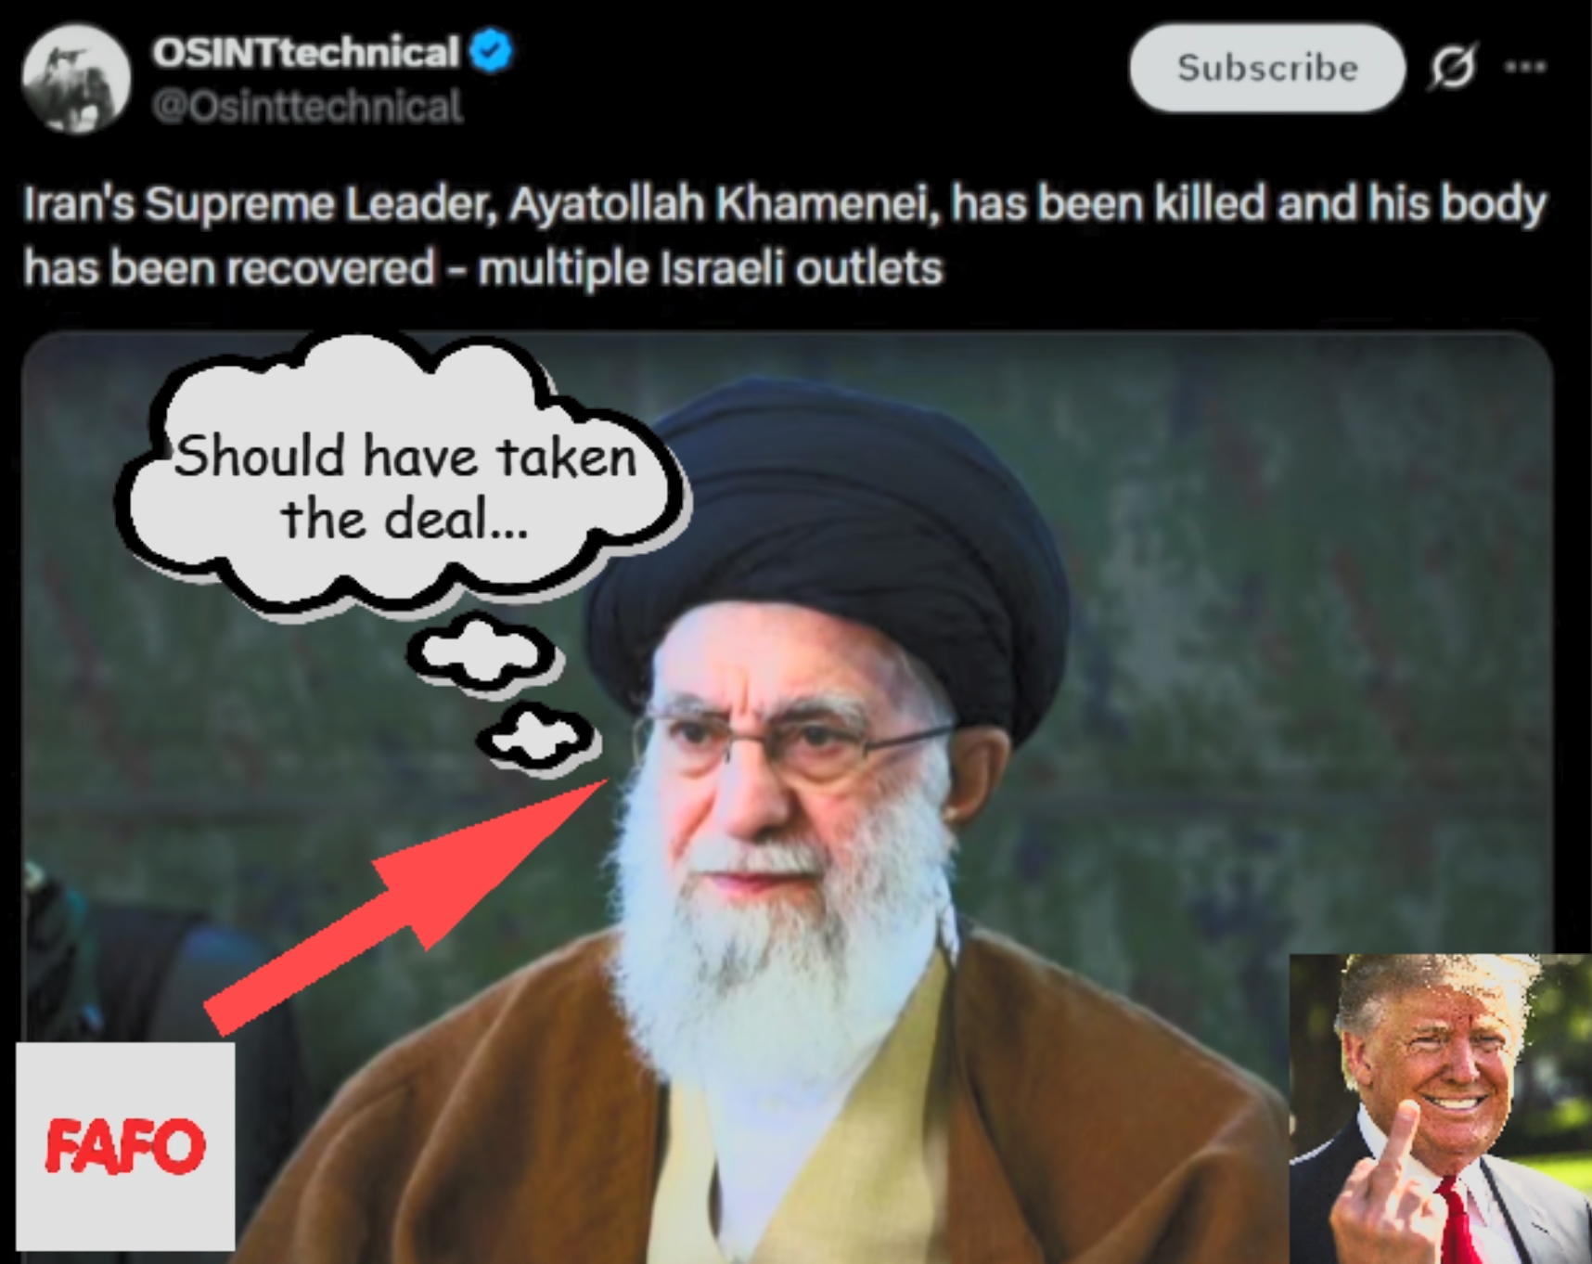The height and width of the screenshot is (1264, 1592).
Task: Open the OSINTtechnical profile avatar
Action: click(x=76, y=79)
